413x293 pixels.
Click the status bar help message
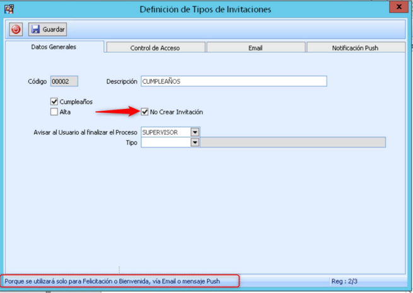click(113, 281)
